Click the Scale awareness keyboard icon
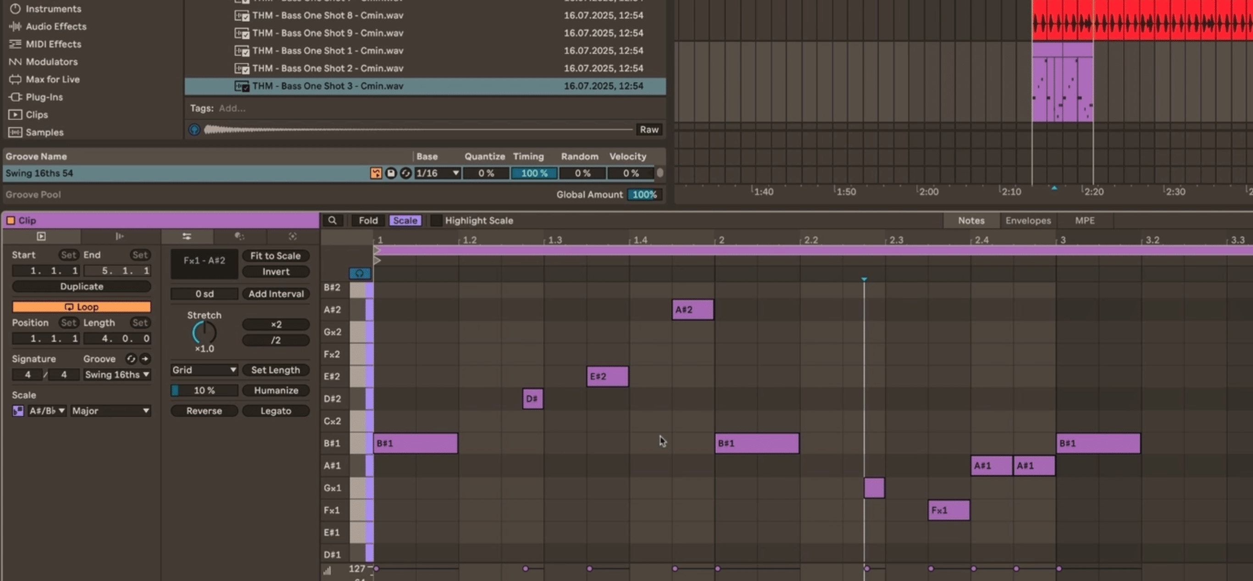The height and width of the screenshot is (581, 1253). click(x=17, y=411)
